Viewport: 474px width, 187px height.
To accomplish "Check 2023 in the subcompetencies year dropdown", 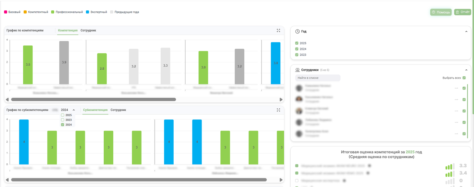I will pyautogui.click(x=63, y=120).
